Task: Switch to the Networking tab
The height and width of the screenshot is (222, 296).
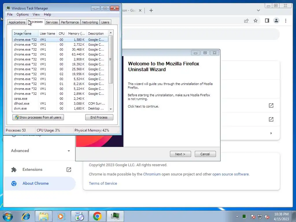Action: [x=90, y=22]
